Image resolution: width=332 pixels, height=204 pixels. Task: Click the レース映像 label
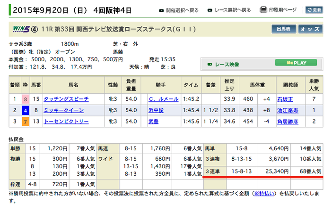click(227, 65)
